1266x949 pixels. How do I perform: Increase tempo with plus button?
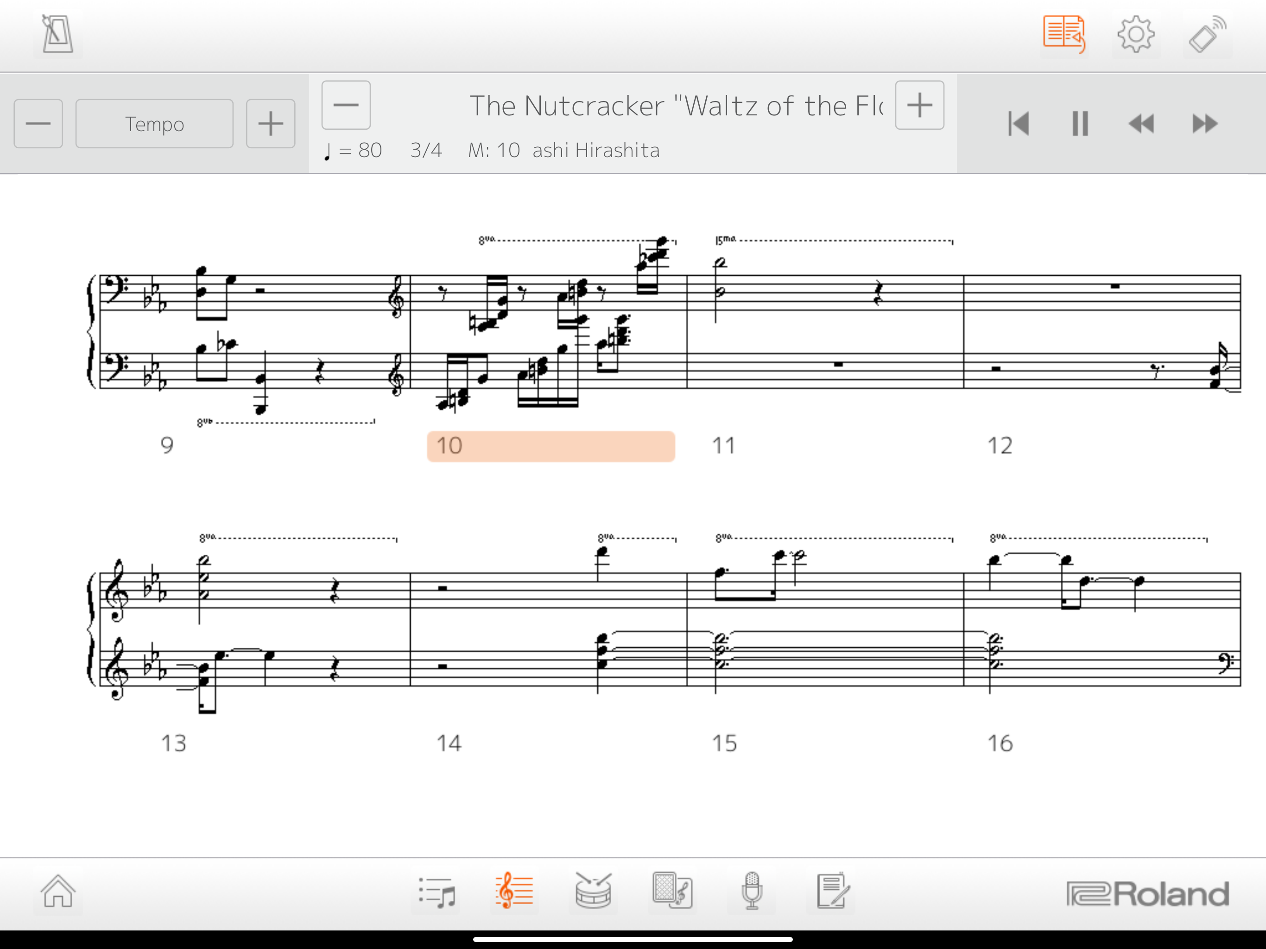(271, 124)
